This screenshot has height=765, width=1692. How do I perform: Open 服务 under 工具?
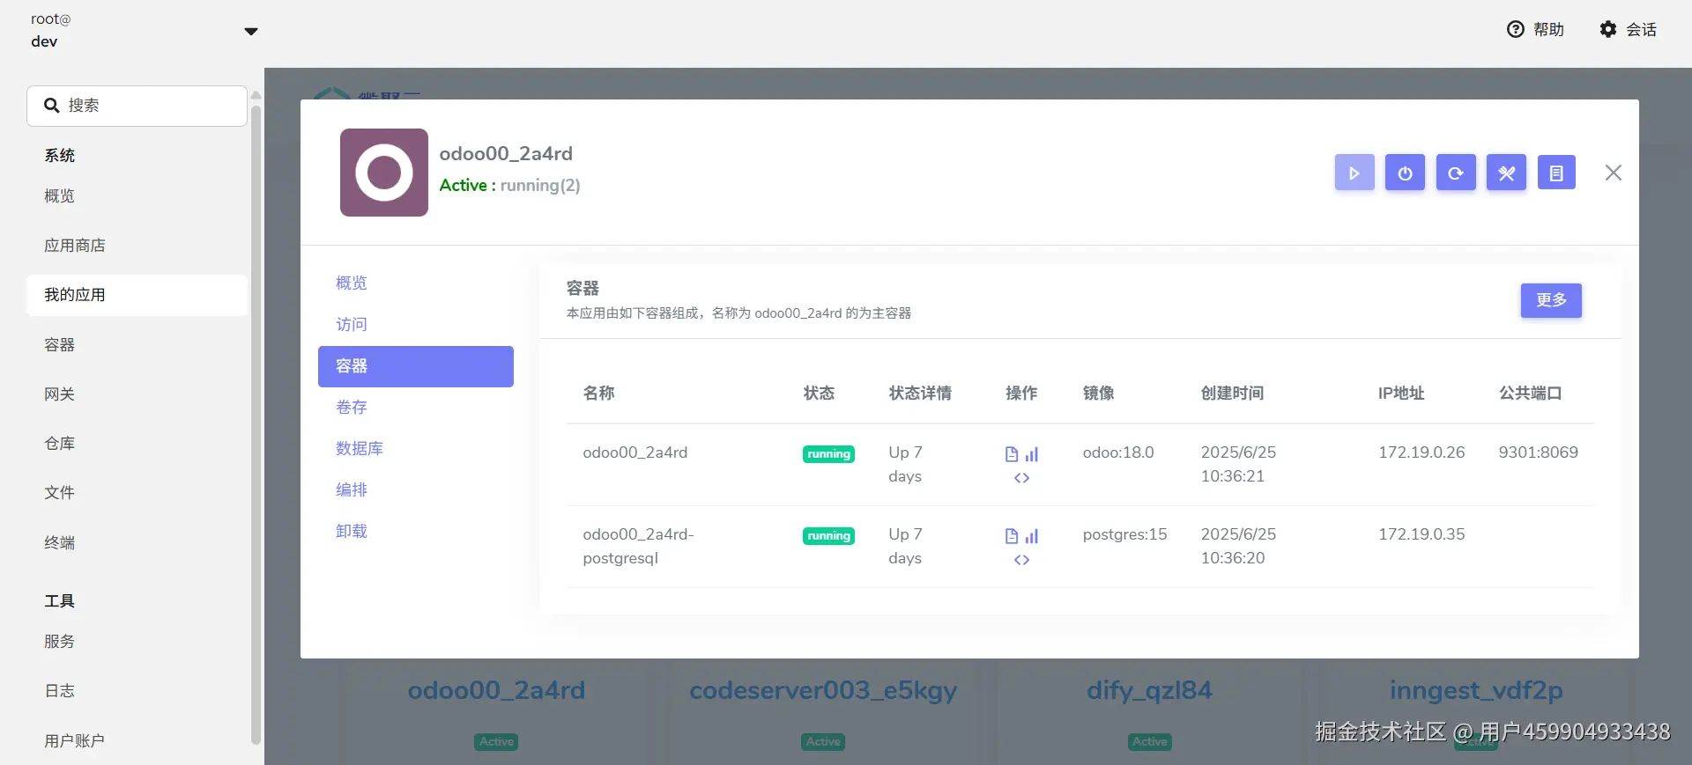coord(137,642)
